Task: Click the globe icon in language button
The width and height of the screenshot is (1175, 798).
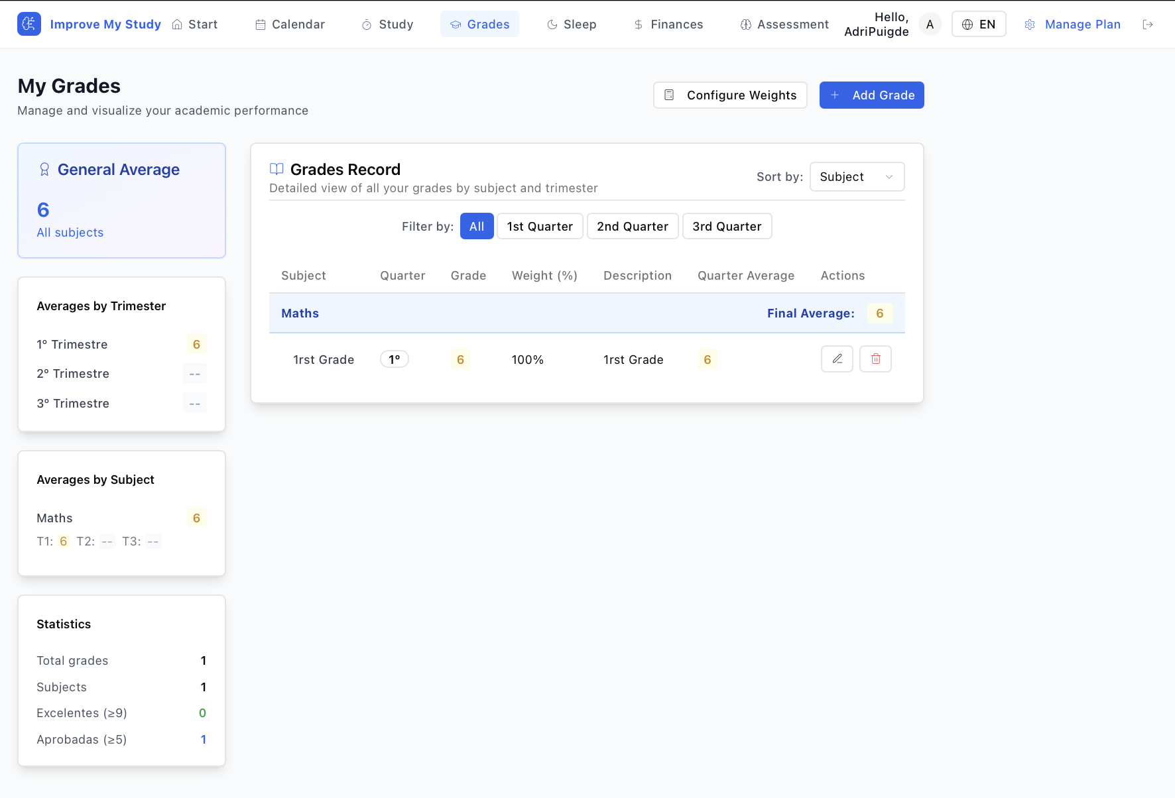Action: 967,25
